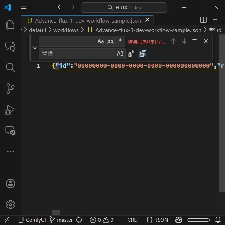Click the workflows breadcrumb item

66,30
